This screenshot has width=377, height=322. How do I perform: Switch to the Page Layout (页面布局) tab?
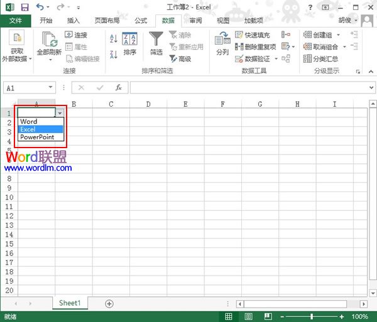(x=107, y=21)
